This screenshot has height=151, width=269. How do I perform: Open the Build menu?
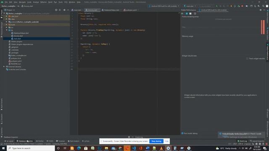50,2
